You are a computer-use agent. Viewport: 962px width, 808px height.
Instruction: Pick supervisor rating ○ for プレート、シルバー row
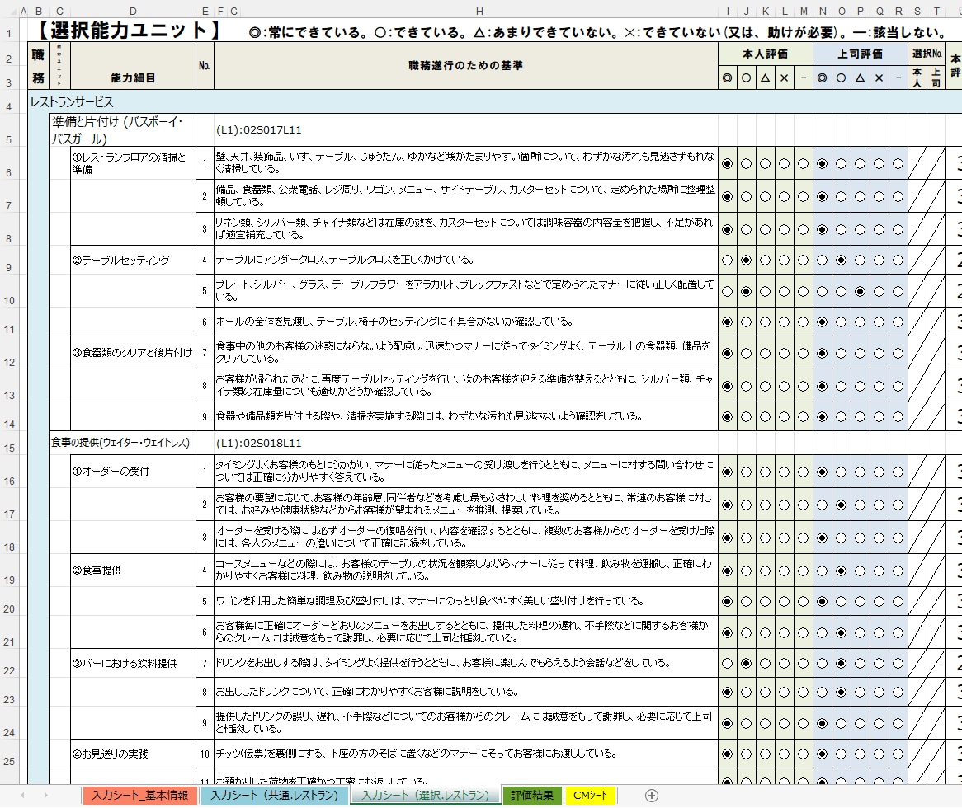(x=842, y=292)
